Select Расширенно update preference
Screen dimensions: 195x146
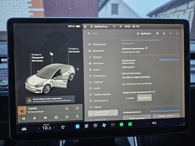click(x=144, y=98)
